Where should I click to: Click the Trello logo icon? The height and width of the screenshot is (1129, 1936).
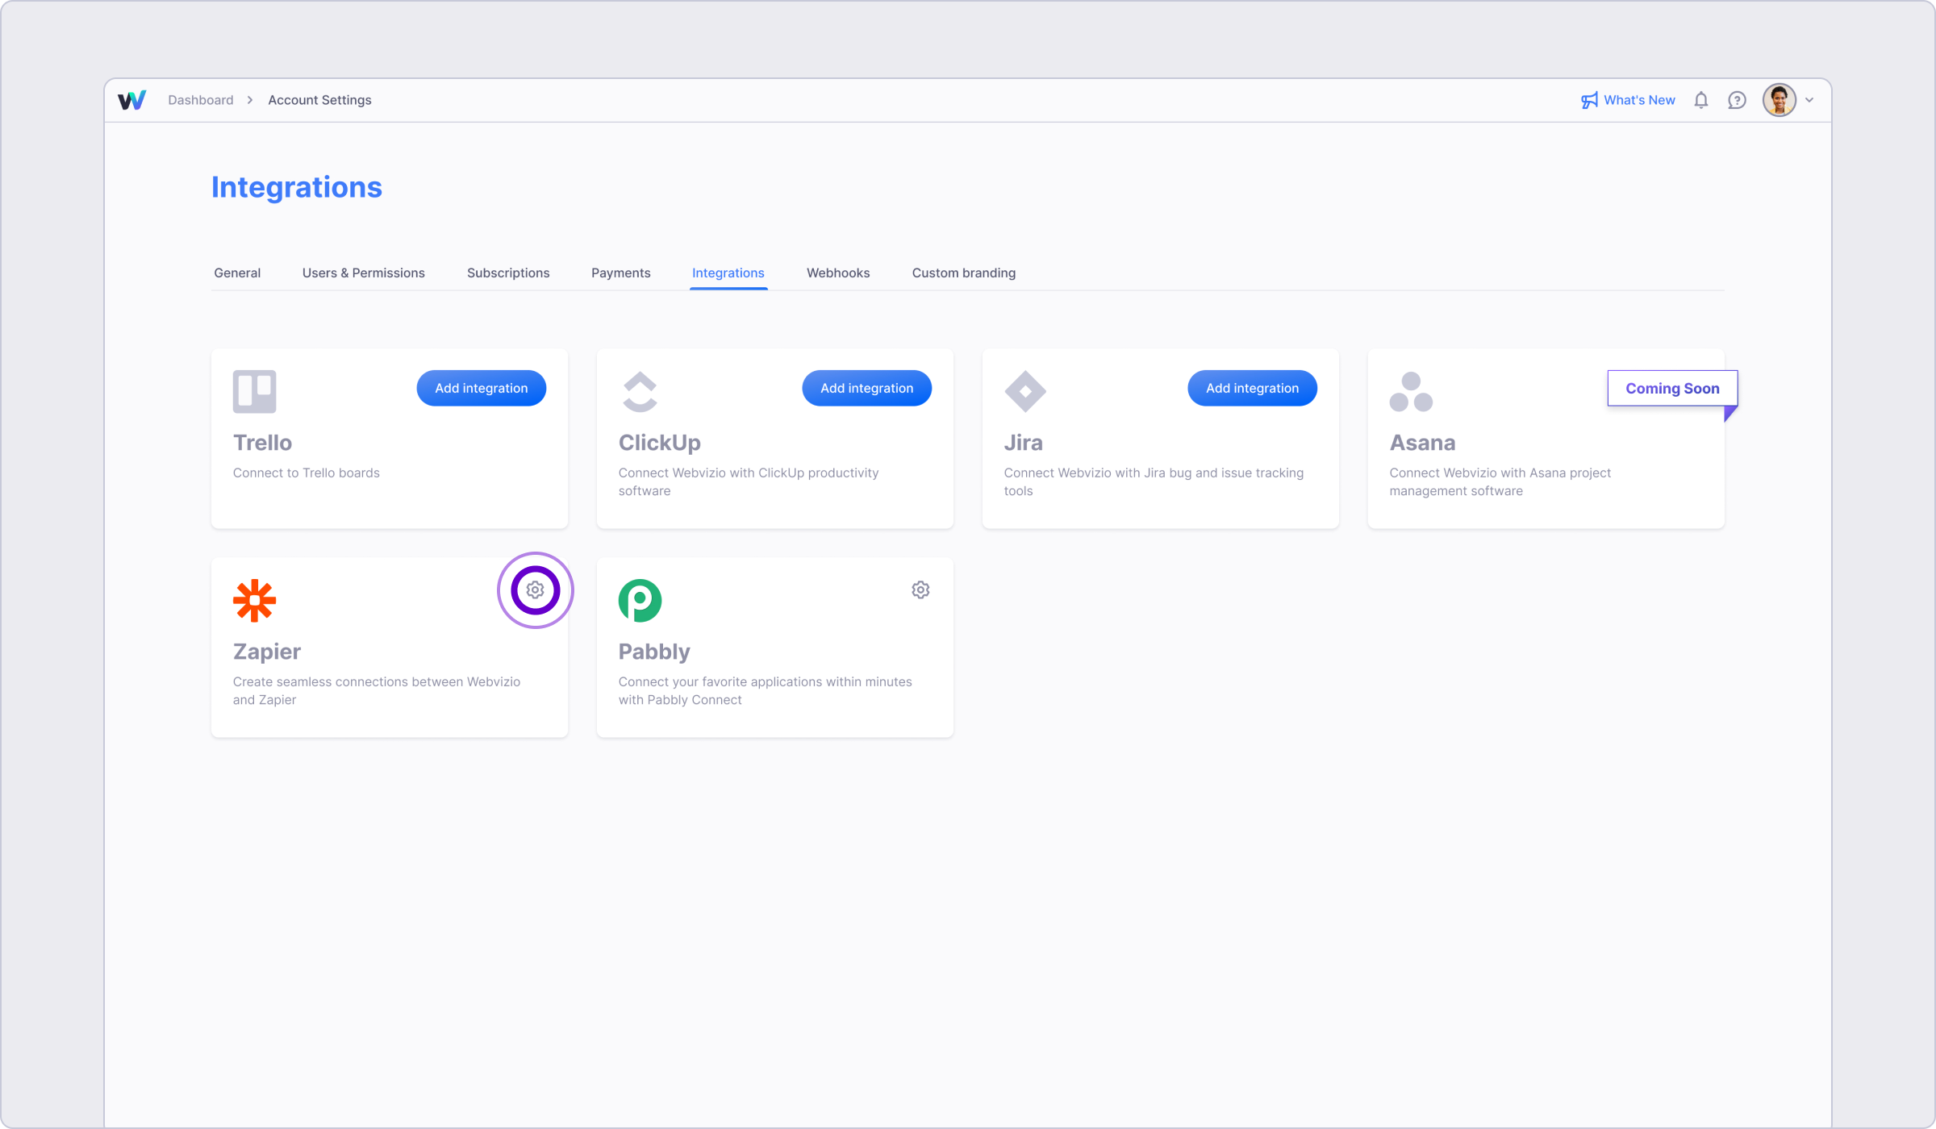[254, 391]
